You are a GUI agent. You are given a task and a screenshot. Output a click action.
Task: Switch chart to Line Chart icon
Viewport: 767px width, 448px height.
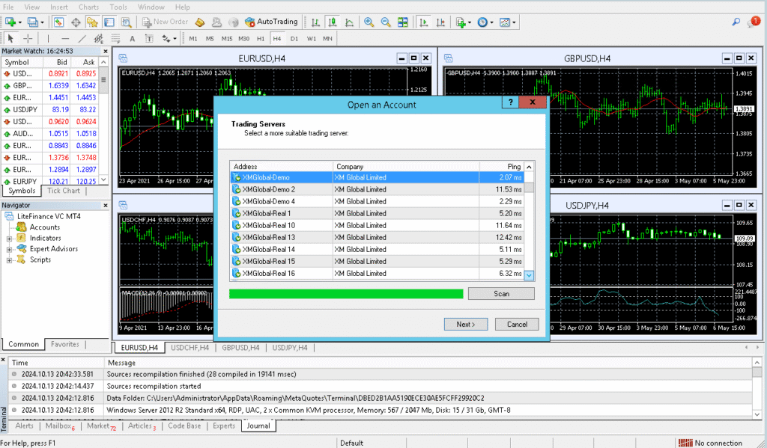click(349, 22)
